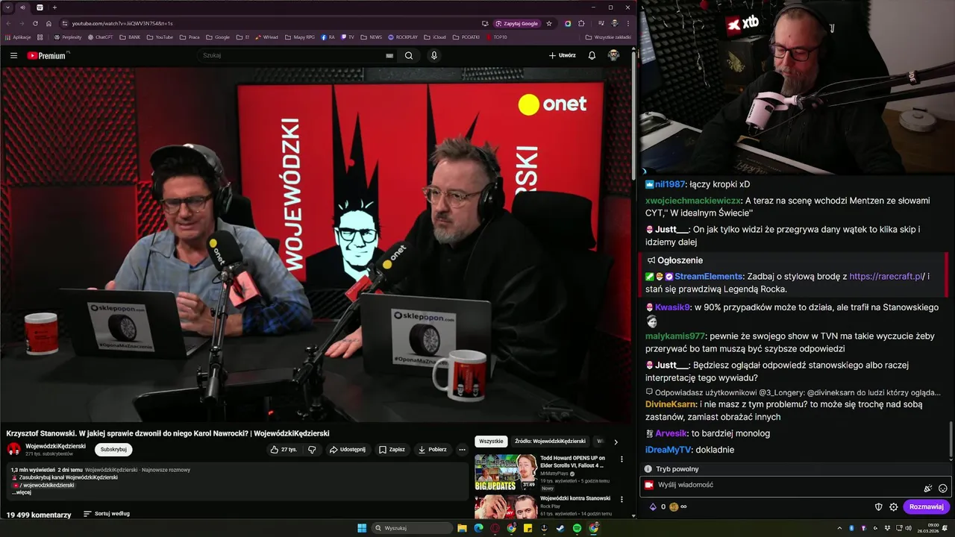The image size is (955, 537).
Task: Reload the page in Chrome
Action: pyautogui.click(x=35, y=23)
